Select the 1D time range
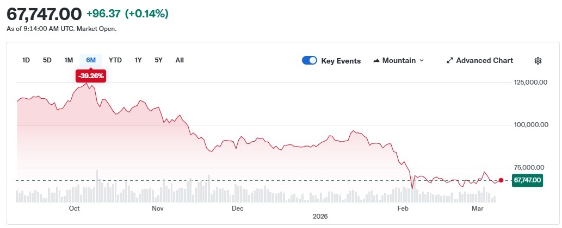 coord(26,60)
